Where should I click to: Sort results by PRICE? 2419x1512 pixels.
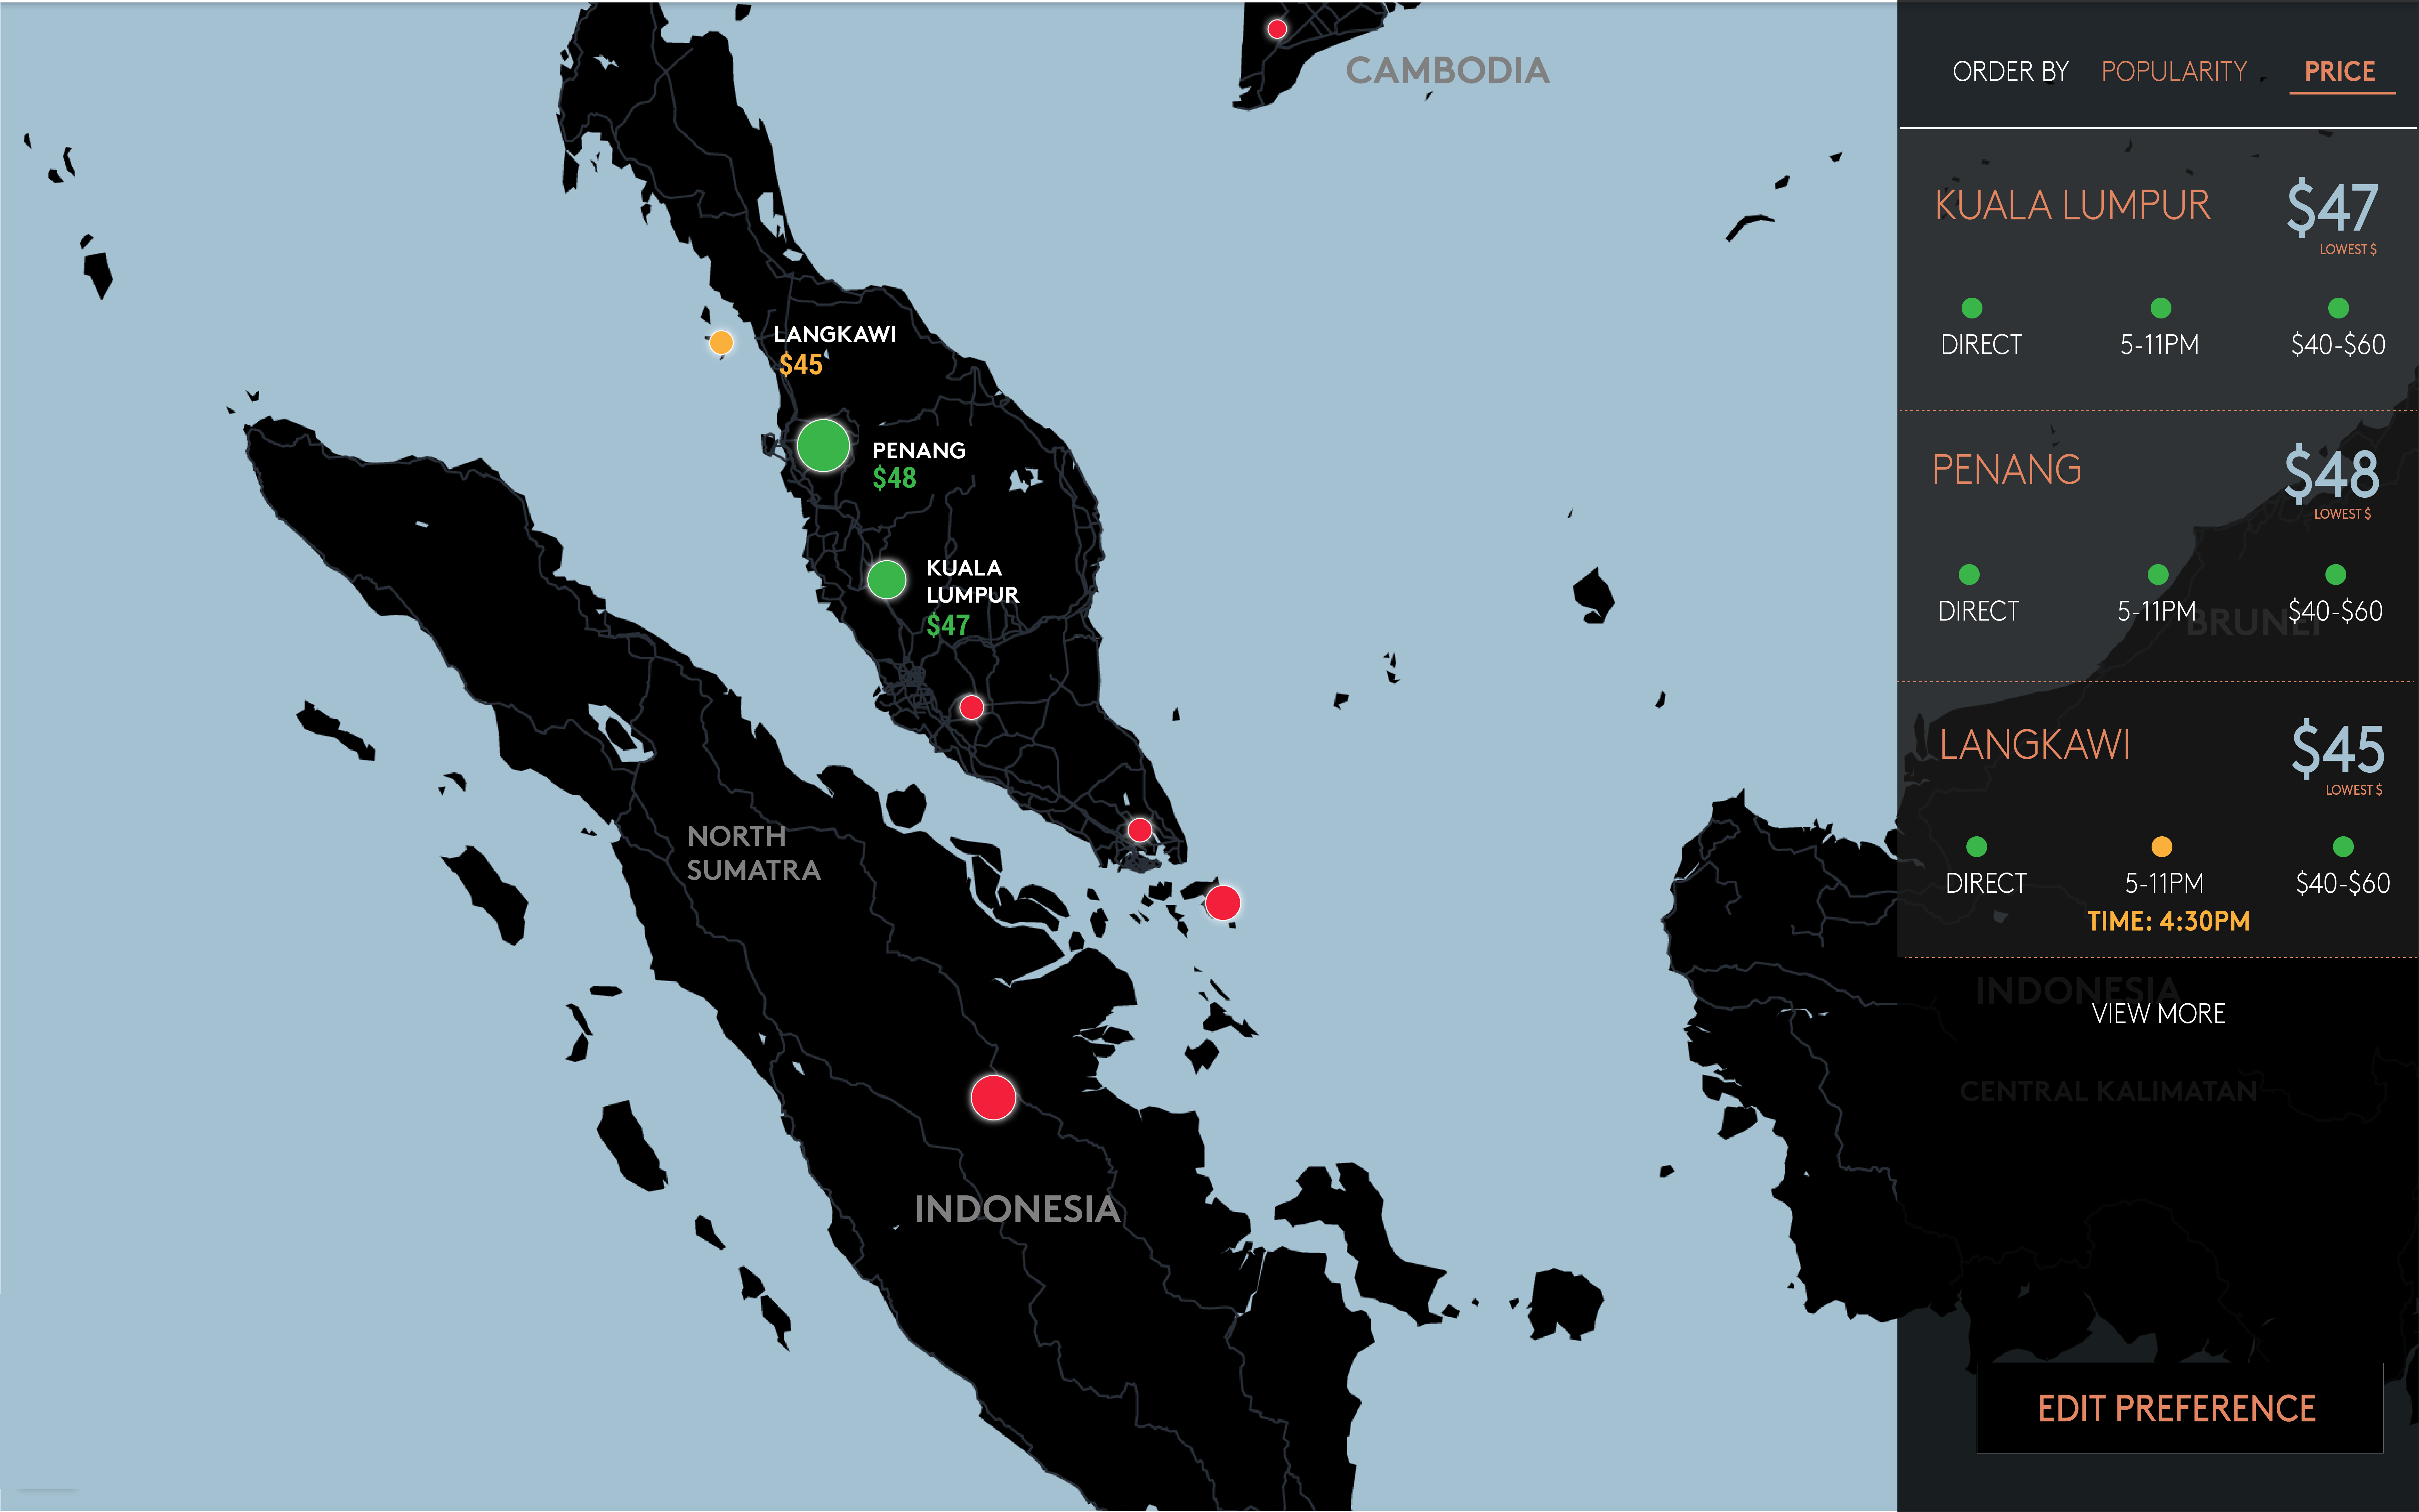click(x=2340, y=72)
